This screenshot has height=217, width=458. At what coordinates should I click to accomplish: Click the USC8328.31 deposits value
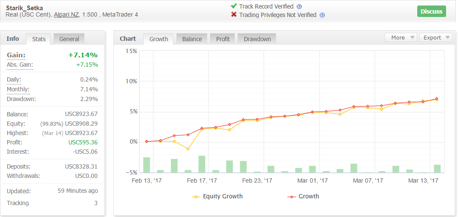tap(81, 166)
